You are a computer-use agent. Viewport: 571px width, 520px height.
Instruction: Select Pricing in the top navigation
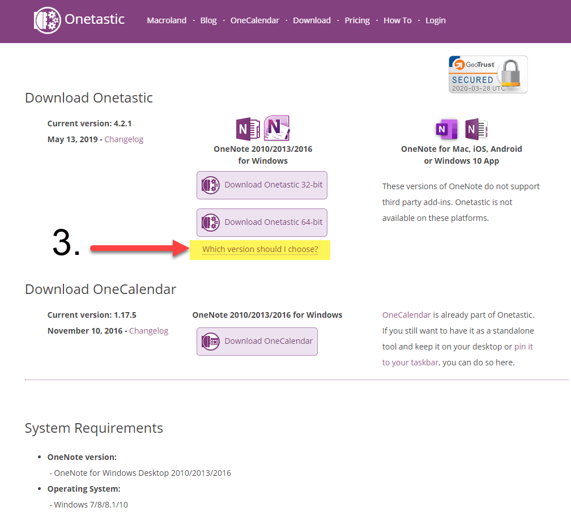(x=357, y=20)
